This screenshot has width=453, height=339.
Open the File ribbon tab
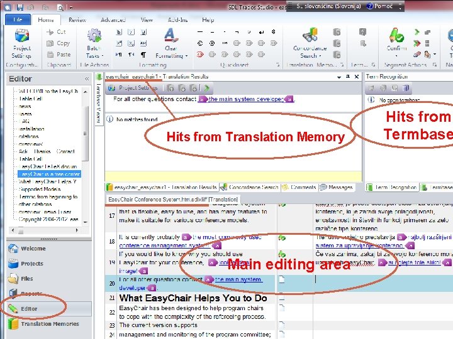18,19
